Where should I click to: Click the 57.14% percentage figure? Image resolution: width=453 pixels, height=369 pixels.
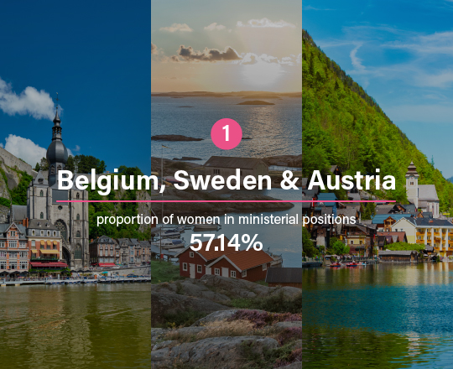click(226, 242)
